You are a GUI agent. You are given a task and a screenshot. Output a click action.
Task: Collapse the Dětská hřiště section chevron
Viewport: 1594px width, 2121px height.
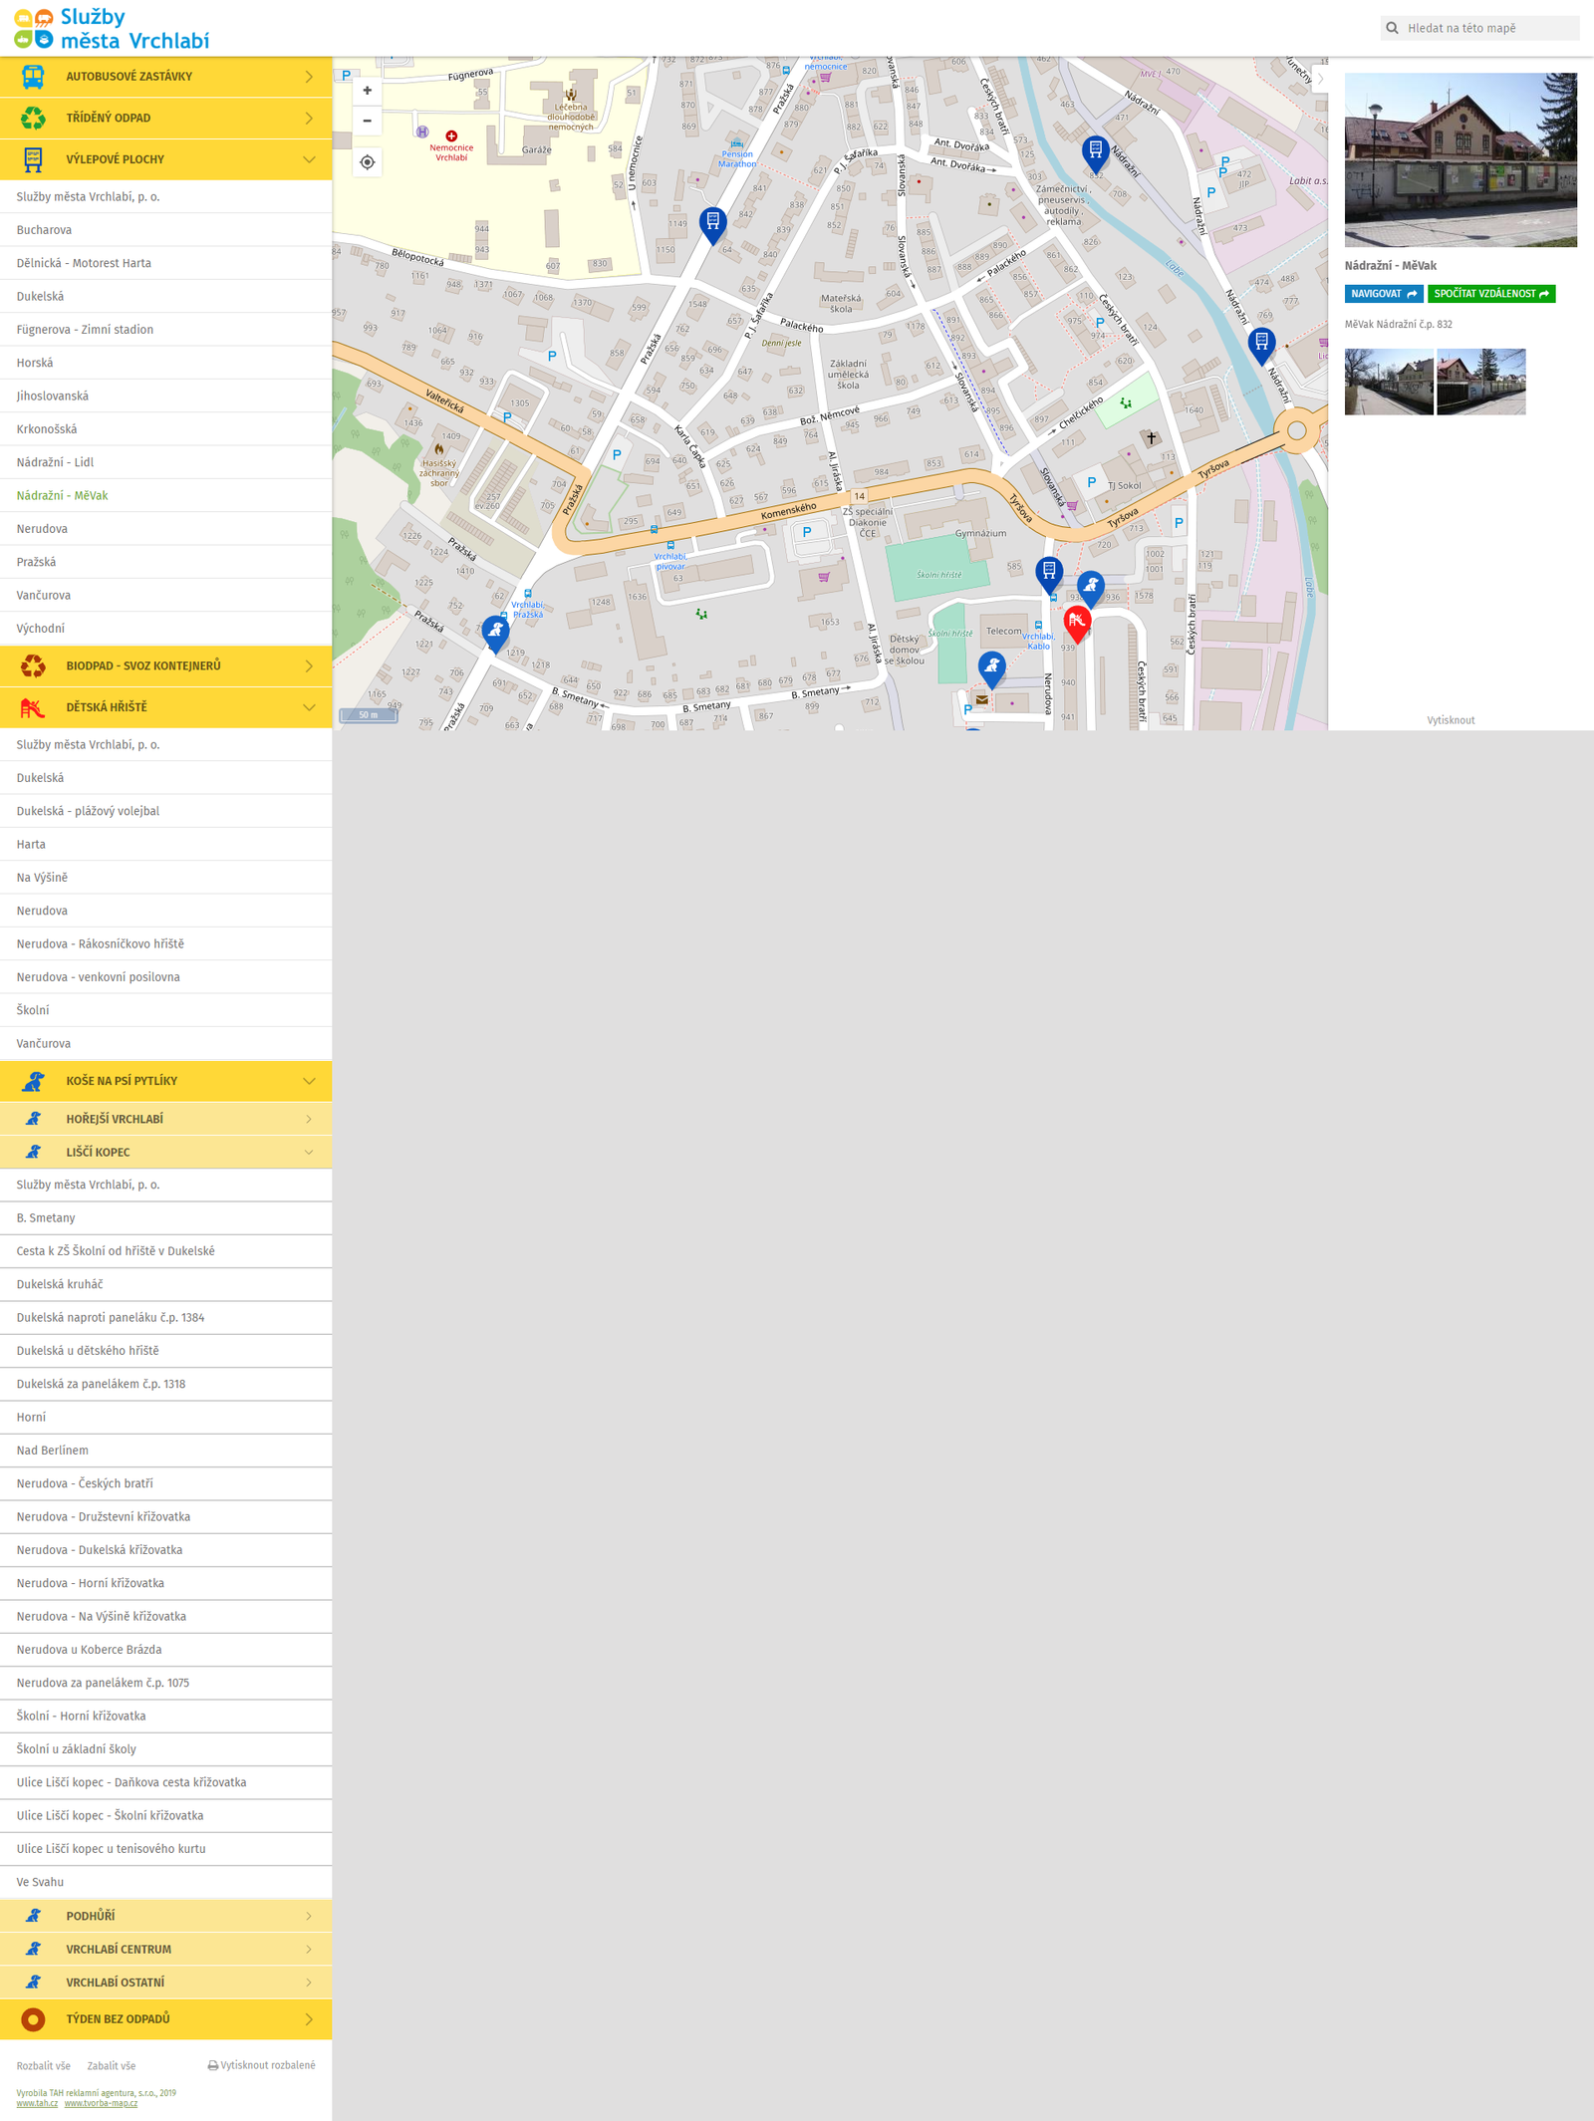point(309,707)
